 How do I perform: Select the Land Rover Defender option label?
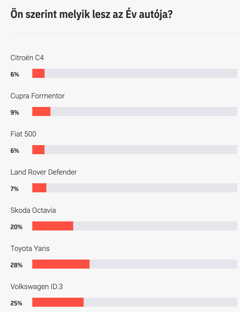43,172
